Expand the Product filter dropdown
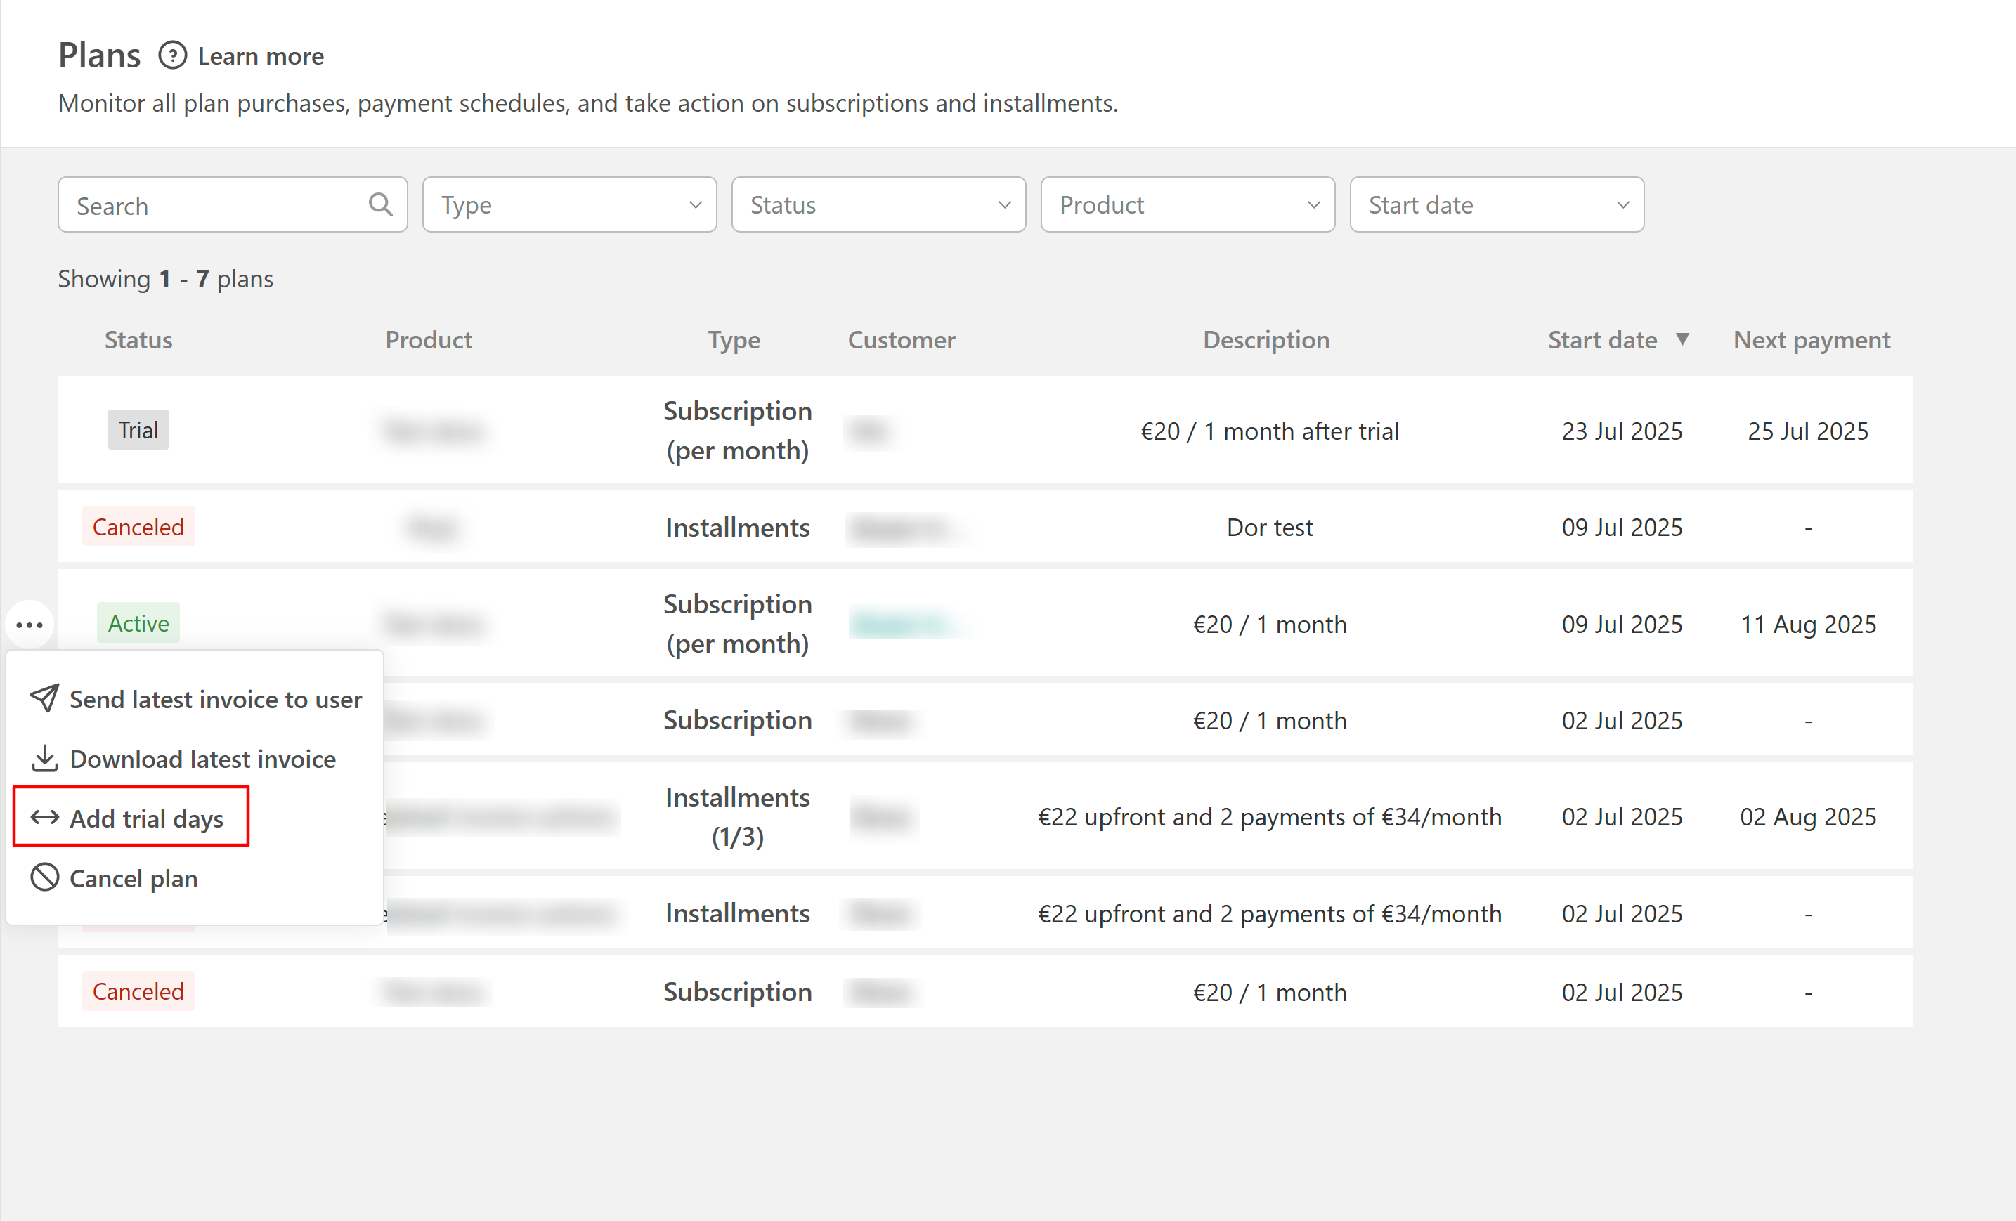 coord(1187,204)
